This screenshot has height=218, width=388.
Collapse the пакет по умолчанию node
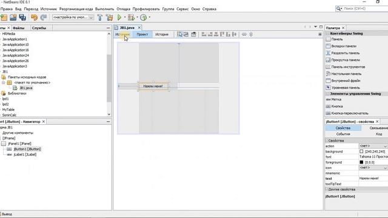point(4,82)
